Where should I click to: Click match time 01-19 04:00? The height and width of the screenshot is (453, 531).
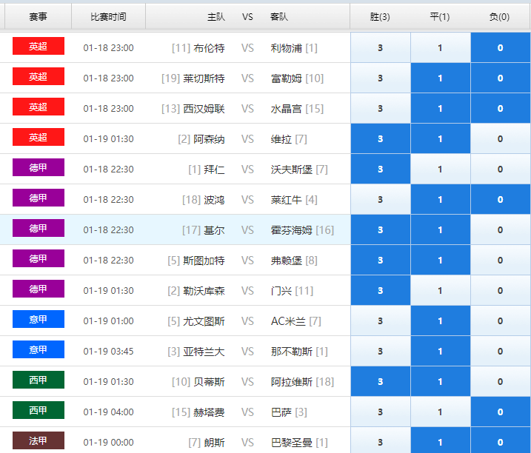click(x=108, y=412)
